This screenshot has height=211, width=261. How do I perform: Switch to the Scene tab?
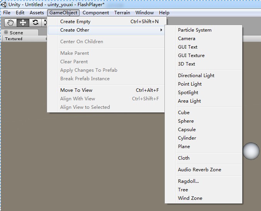coord(19,32)
